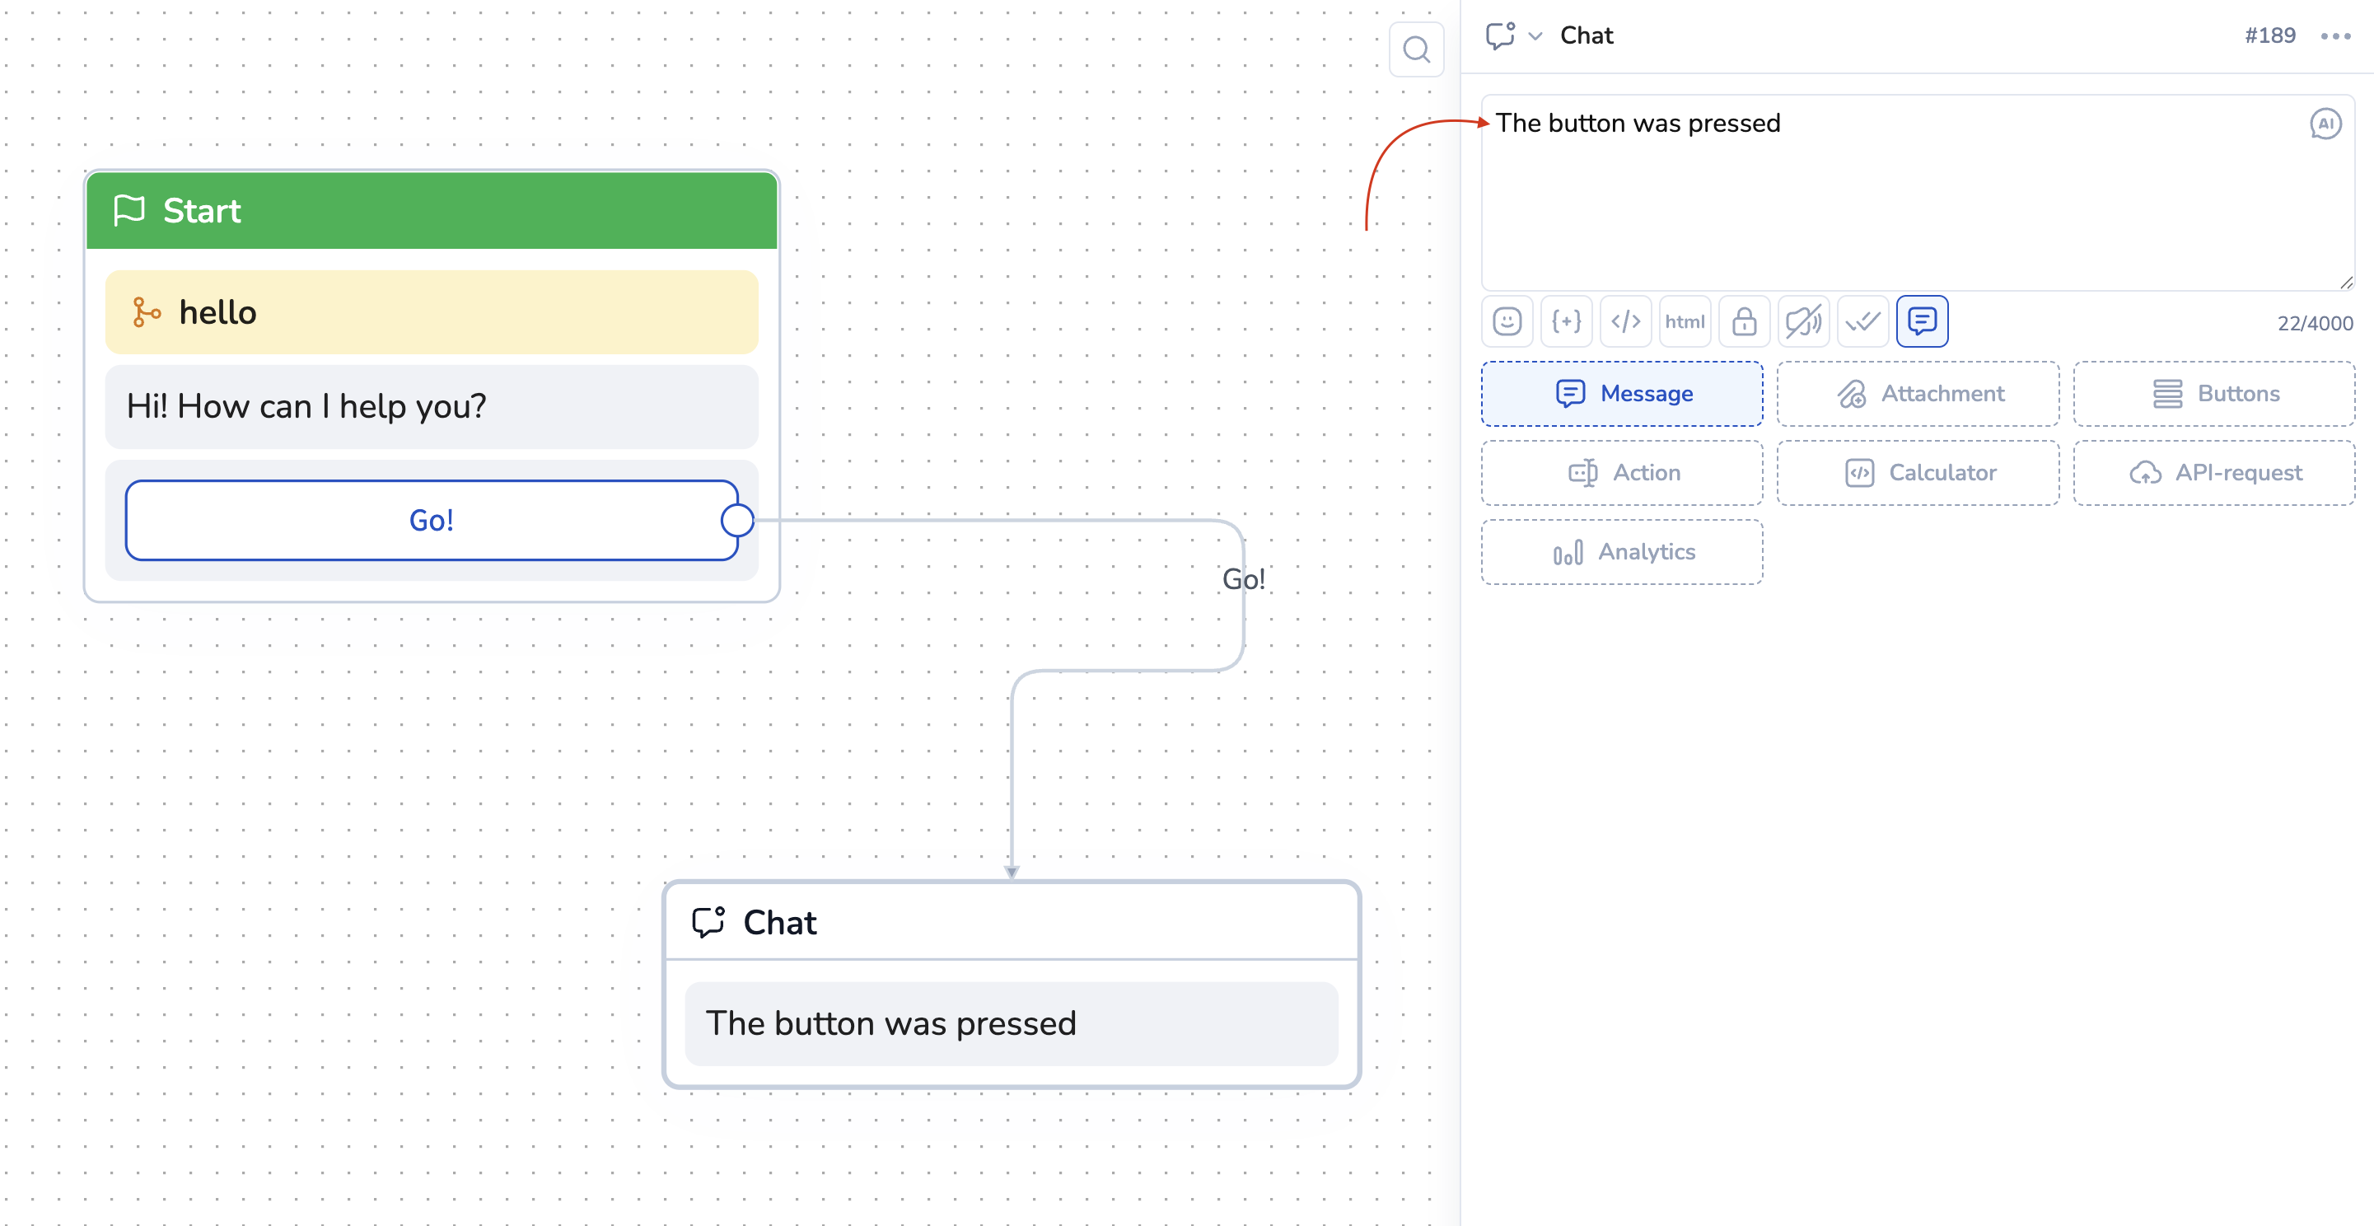Click the flag icon in Start header
The image size is (2374, 1226).
coord(129,210)
